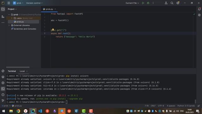Run the current file with the green play icon
202x114 pixels.
(x=143, y=3)
